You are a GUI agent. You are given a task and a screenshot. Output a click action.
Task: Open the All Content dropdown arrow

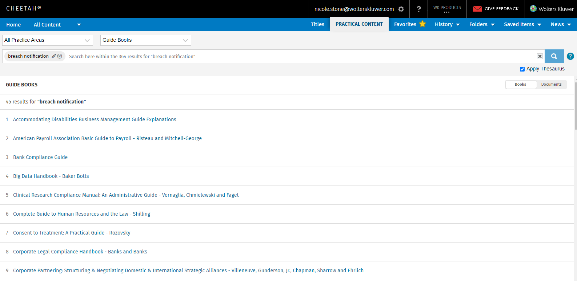(x=79, y=25)
